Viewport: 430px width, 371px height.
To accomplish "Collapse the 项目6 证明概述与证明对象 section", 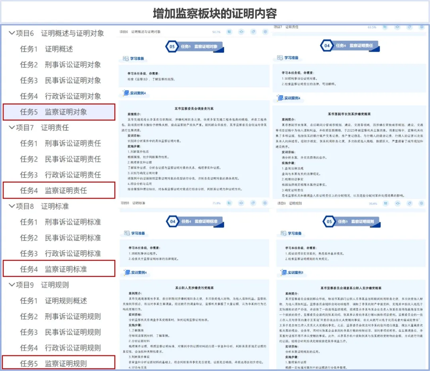I will [11, 33].
